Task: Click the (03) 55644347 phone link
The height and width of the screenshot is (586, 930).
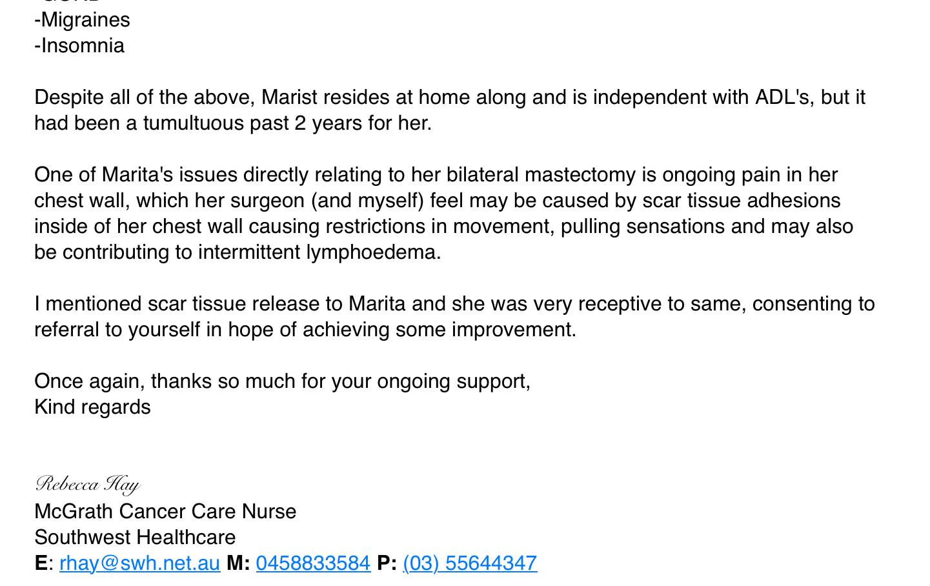Action: [x=470, y=563]
